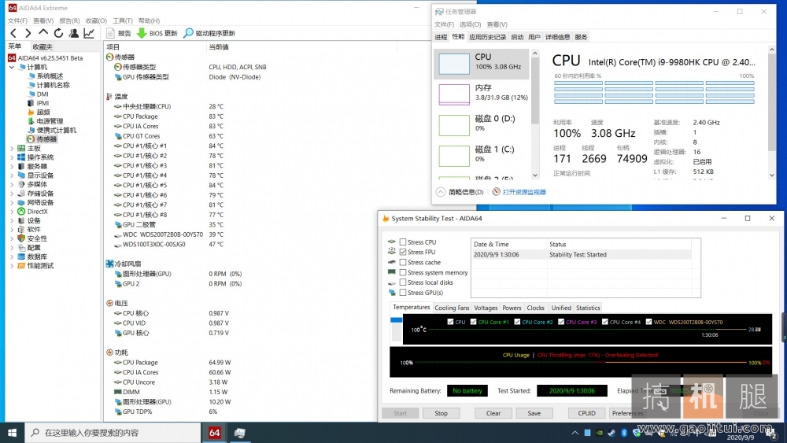The width and height of the screenshot is (787, 443).
Task: Switch to the Voltages tab
Action: pos(486,308)
